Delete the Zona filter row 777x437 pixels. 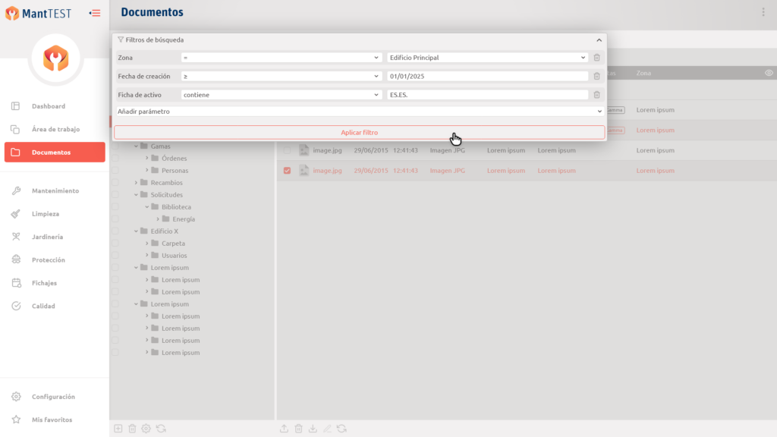click(x=597, y=58)
